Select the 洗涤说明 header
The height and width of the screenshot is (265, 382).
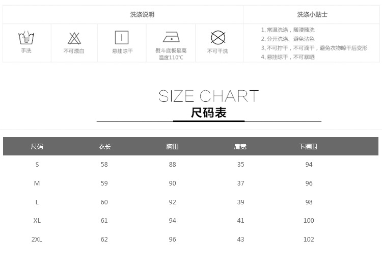coord(142,14)
